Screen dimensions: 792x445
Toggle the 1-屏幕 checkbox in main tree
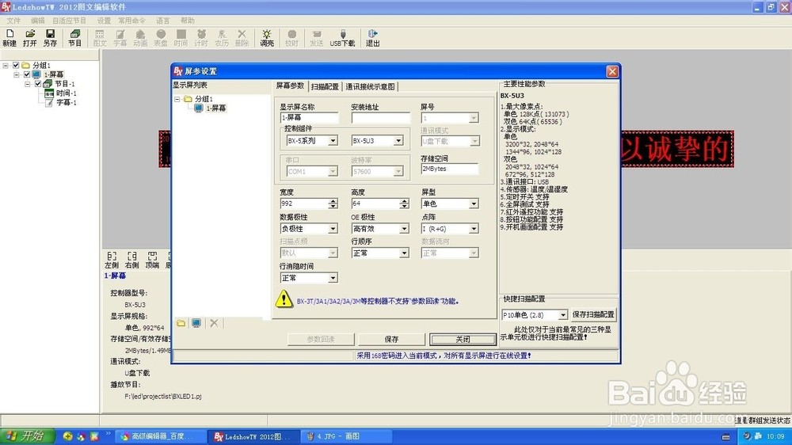point(27,74)
